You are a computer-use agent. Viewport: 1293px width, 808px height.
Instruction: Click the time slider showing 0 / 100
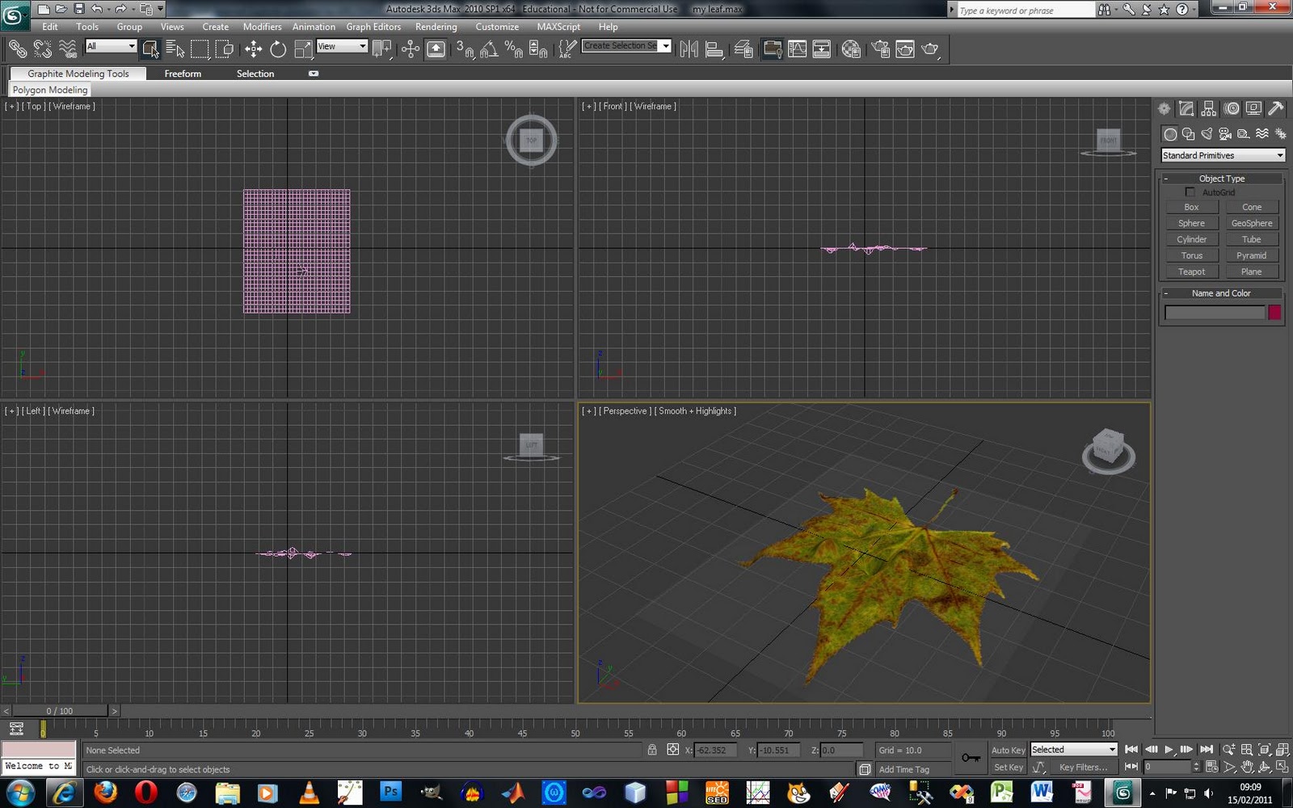(60, 711)
